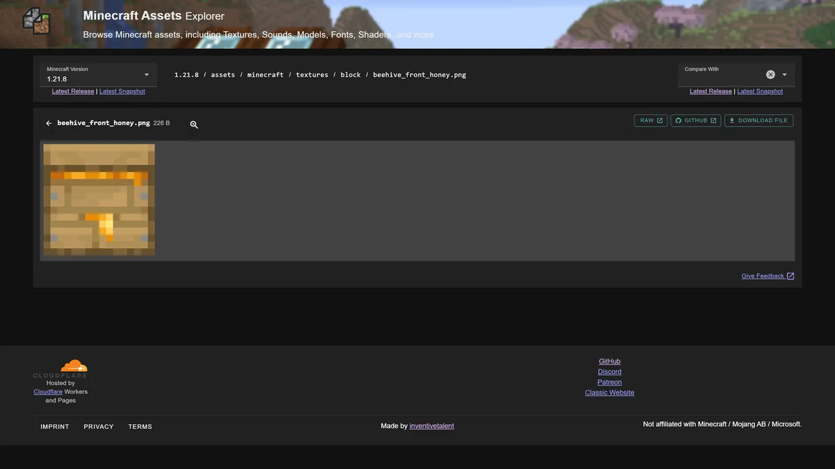The height and width of the screenshot is (469, 835).
Task: Navigate to block breadcrumb folder
Action: click(x=350, y=75)
